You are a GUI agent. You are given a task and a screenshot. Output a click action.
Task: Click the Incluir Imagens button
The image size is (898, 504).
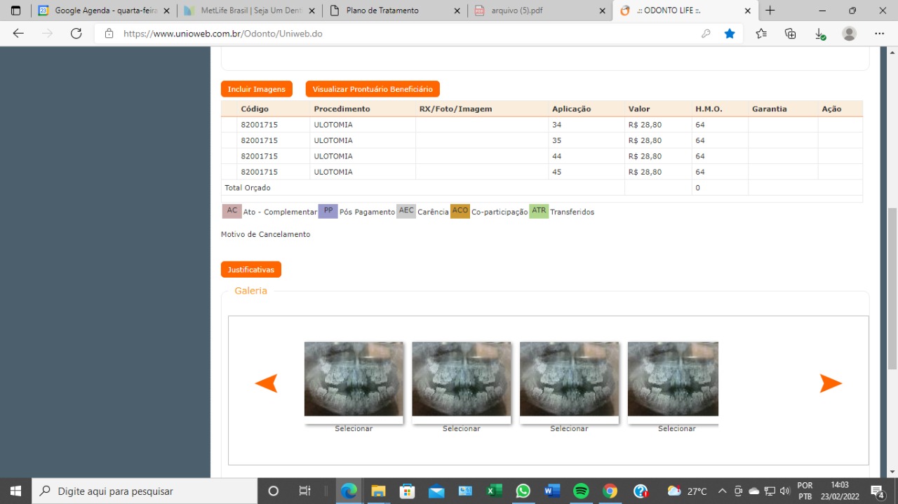256,89
